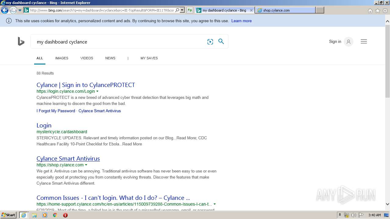Select the IMAGES results tab
Screen dimensions: 390x219
tap(62, 58)
